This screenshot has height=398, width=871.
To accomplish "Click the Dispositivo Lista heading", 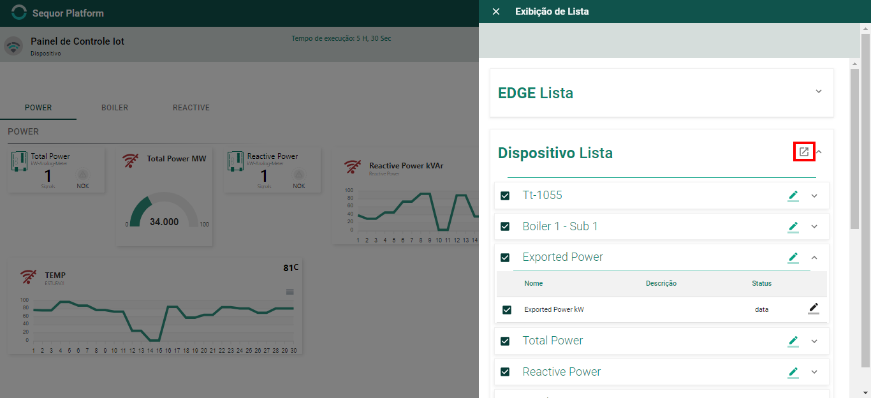I will pos(555,153).
